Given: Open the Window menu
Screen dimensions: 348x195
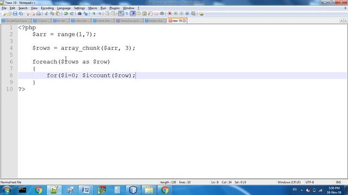Looking at the screenshot, I should tap(129, 8).
